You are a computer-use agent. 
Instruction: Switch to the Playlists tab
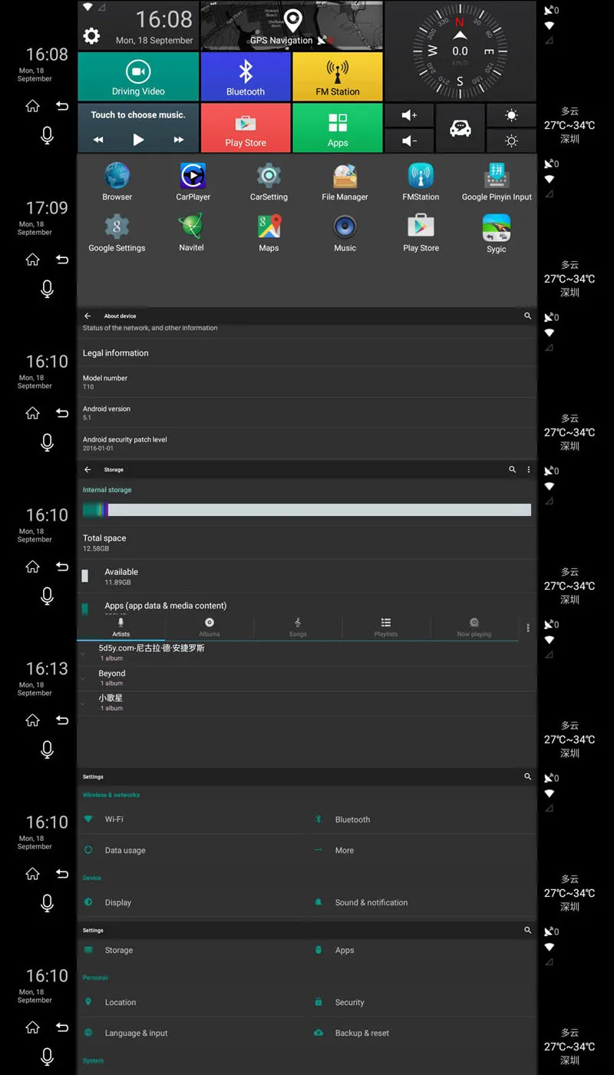click(x=386, y=627)
